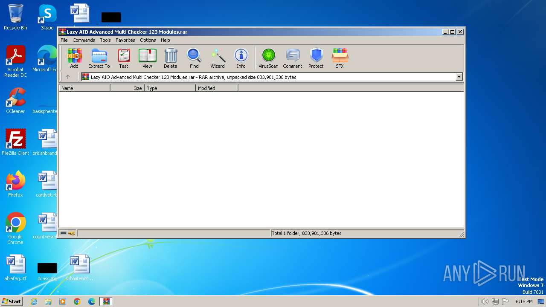546x307 pixels.
Task: Click the Action Center flag tray icon
Action: click(505, 301)
